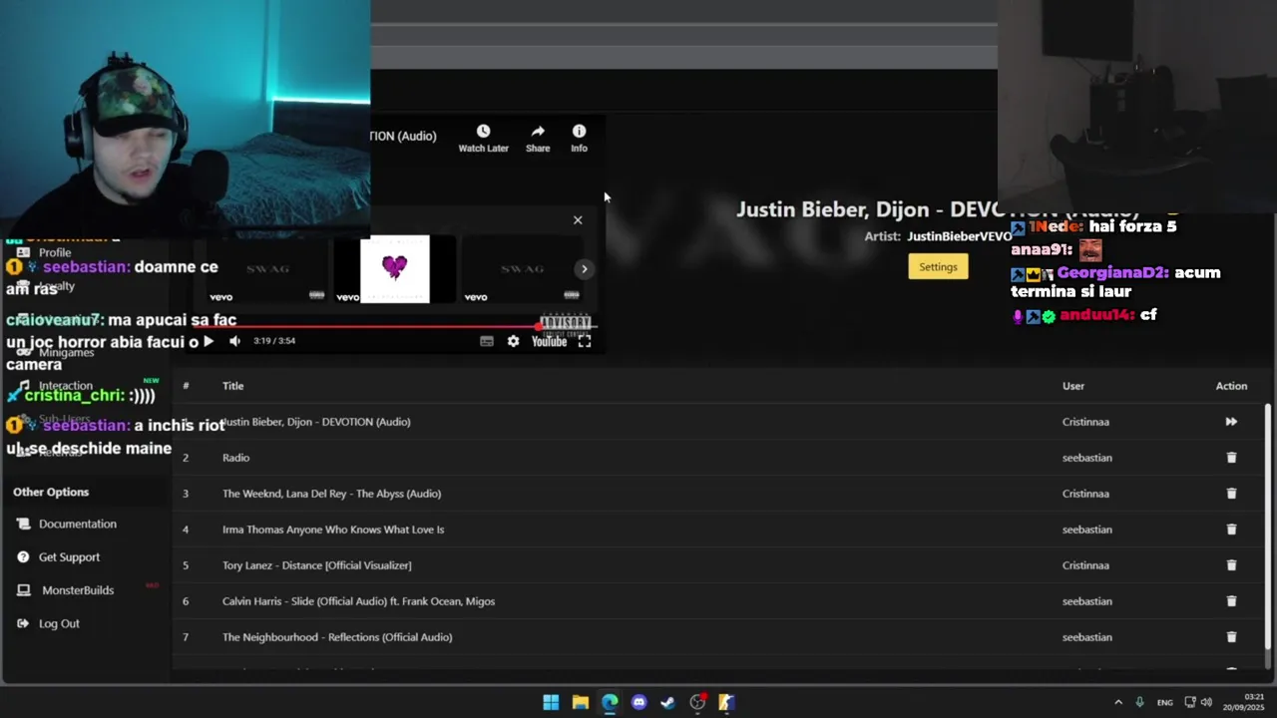Click The Neighbourhood Reflections title
This screenshot has width=1277, height=718.
(x=337, y=637)
